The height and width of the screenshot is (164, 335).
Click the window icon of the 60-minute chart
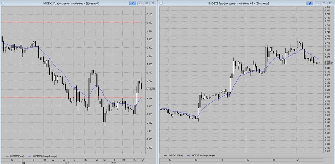(x=161, y=3)
